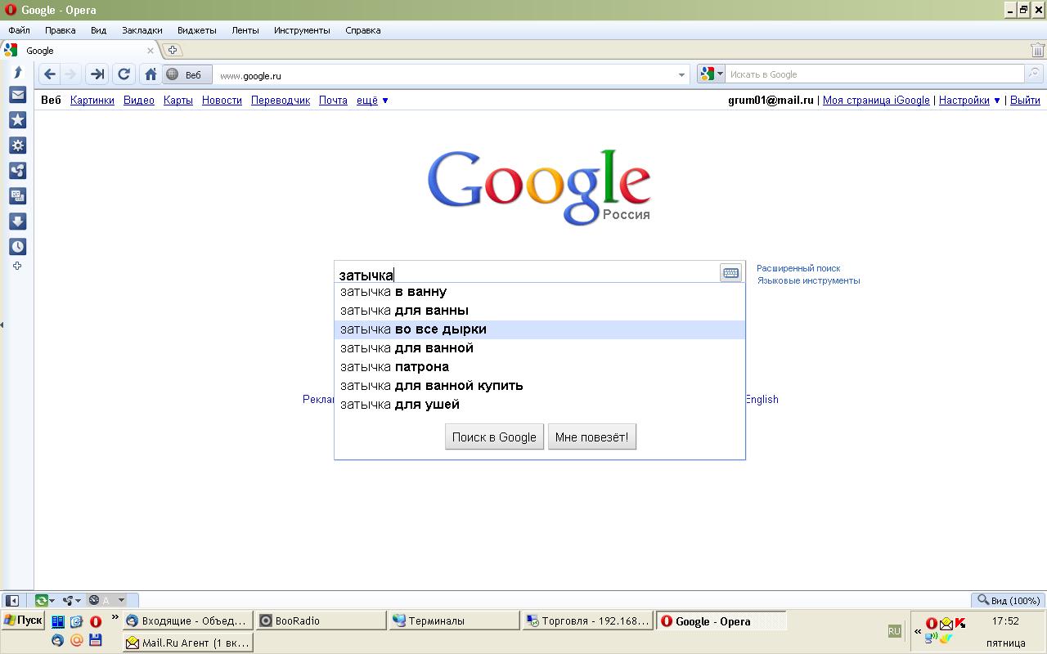Click the search magnifier in Opera search field
Viewport: 1047px width, 654px height.
(1034, 74)
